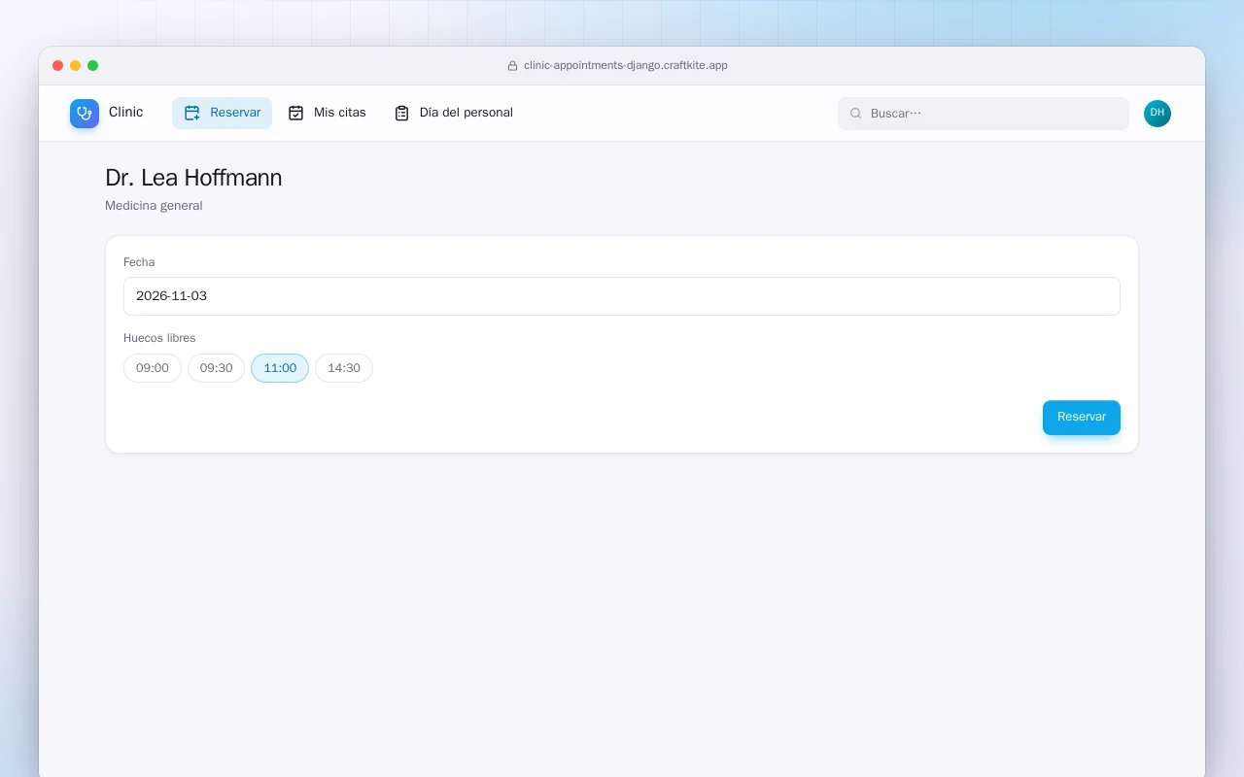Click the clinic-appointments URL text

pos(626,66)
